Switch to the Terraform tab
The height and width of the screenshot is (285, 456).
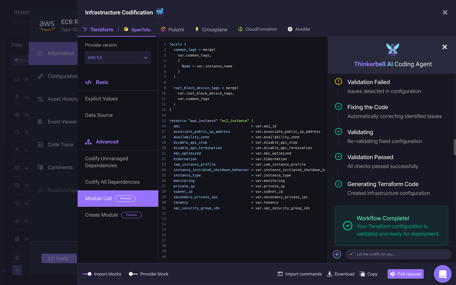tap(98, 29)
